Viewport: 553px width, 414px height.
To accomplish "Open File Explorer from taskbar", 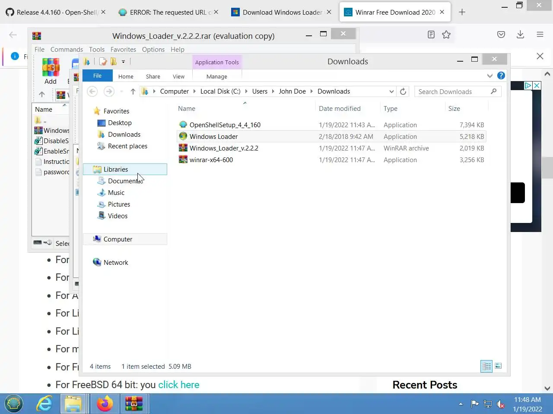I will pos(73,404).
